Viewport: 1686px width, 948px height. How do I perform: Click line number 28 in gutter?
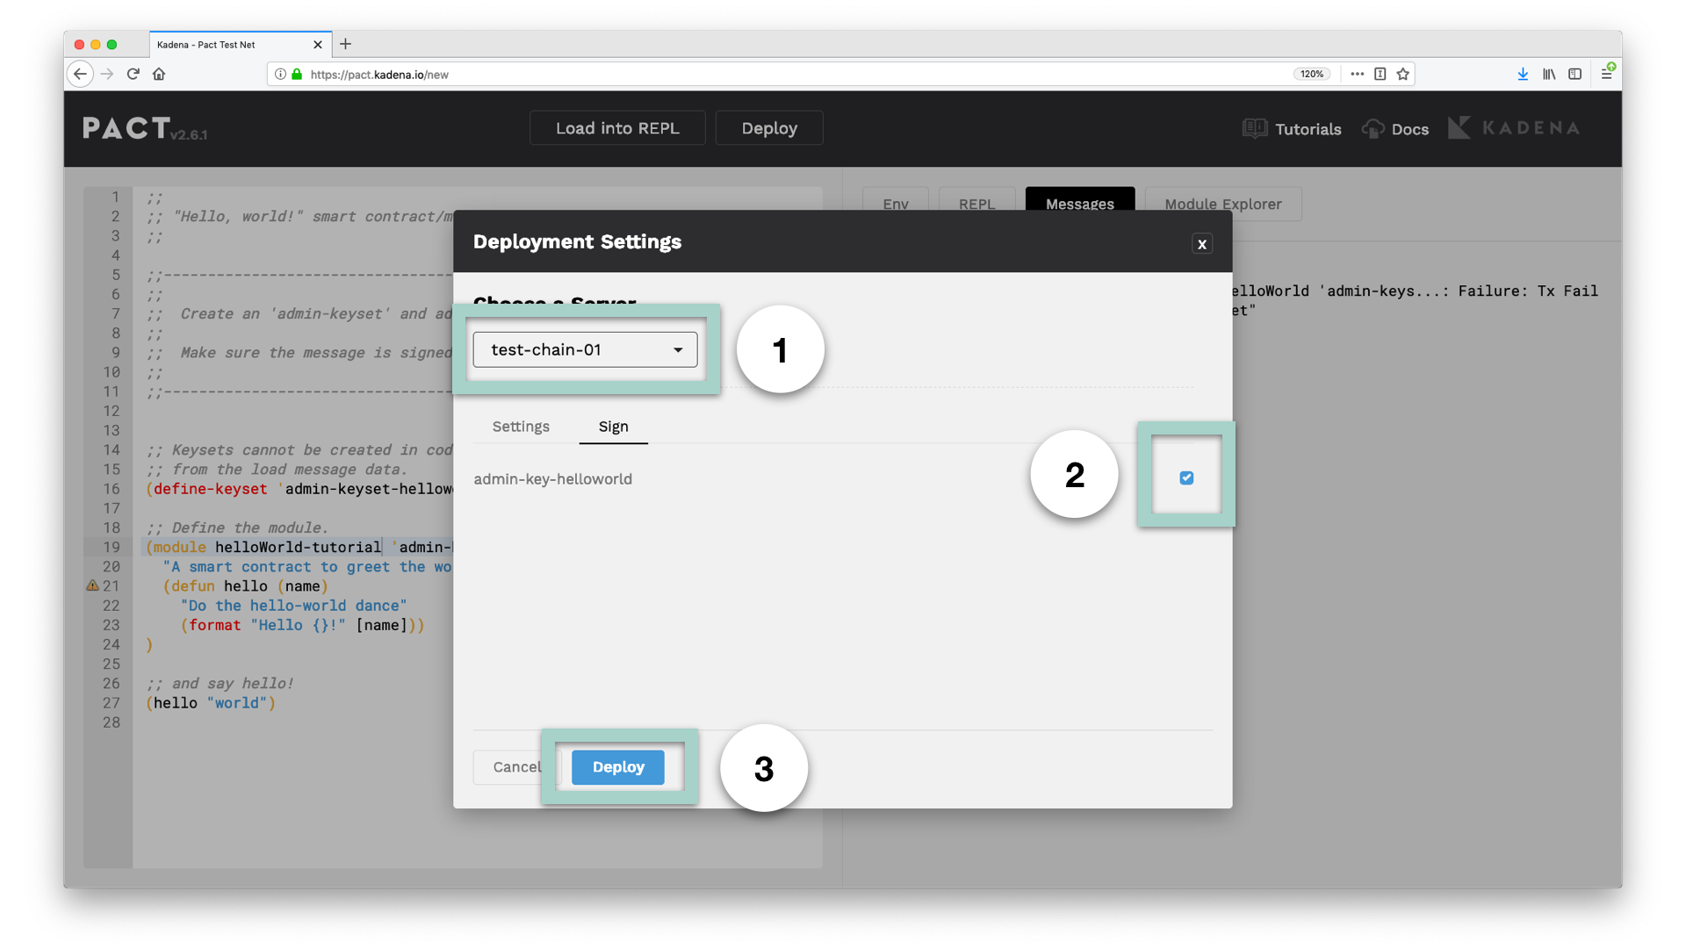[112, 722]
